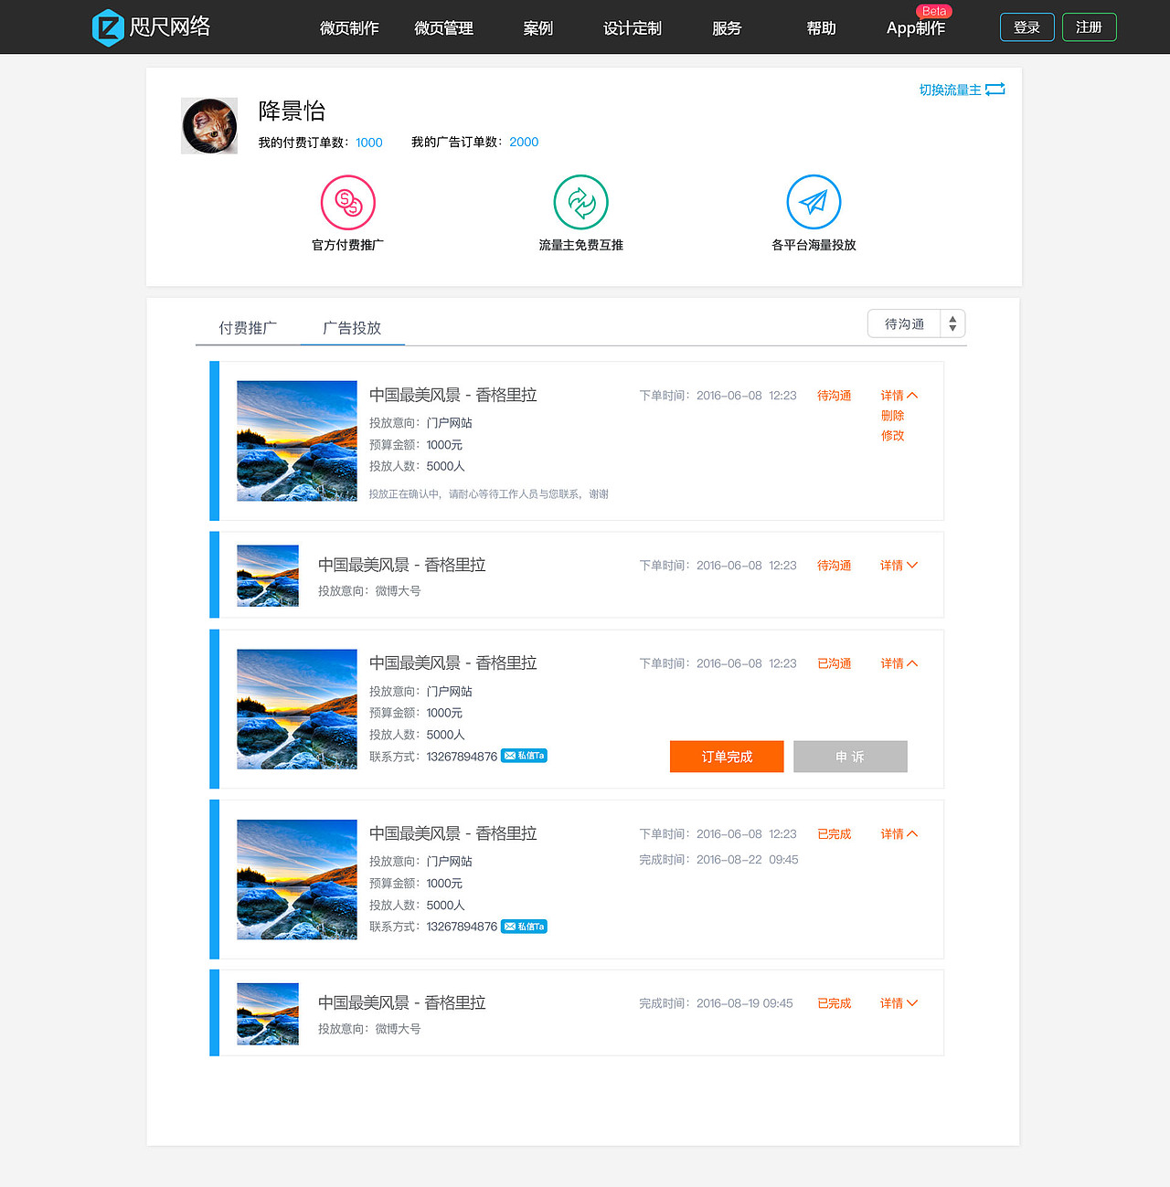
Task: Click 删除 on the first order
Action: 893,416
